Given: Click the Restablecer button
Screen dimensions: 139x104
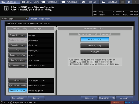Looking at the screenshot, I should pyautogui.click(x=19, y=98).
